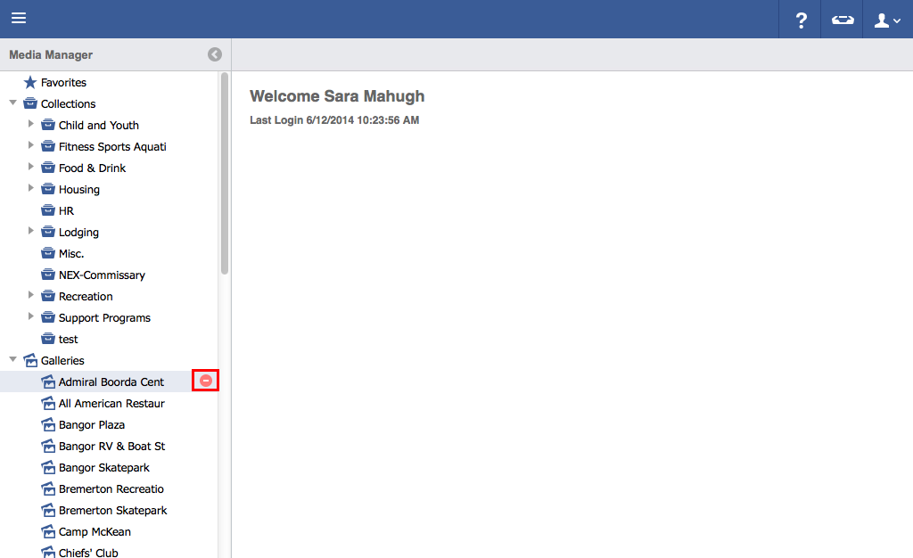Expand the Housing collection
Image resolution: width=913 pixels, height=558 pixels.
click(31, 188)
